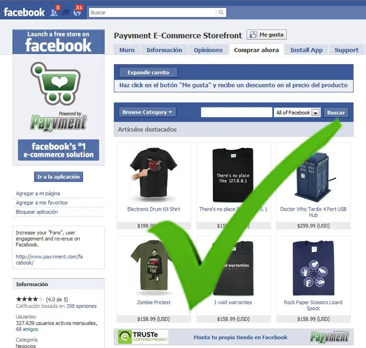Click the Payvment logo in footer banner
The image size is (366, 348).
(x=329, y=337)
